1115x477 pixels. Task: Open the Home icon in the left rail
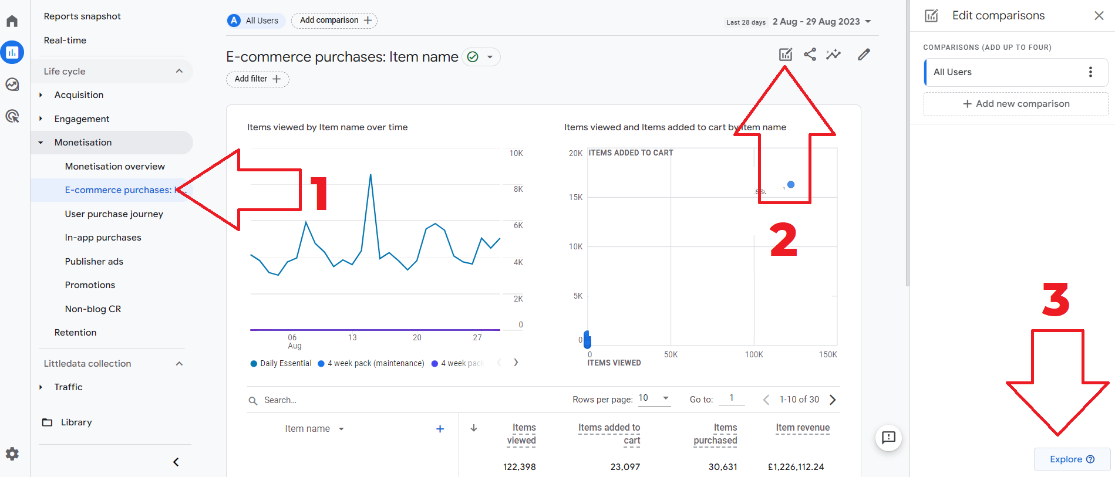click(x=12, y=21)
